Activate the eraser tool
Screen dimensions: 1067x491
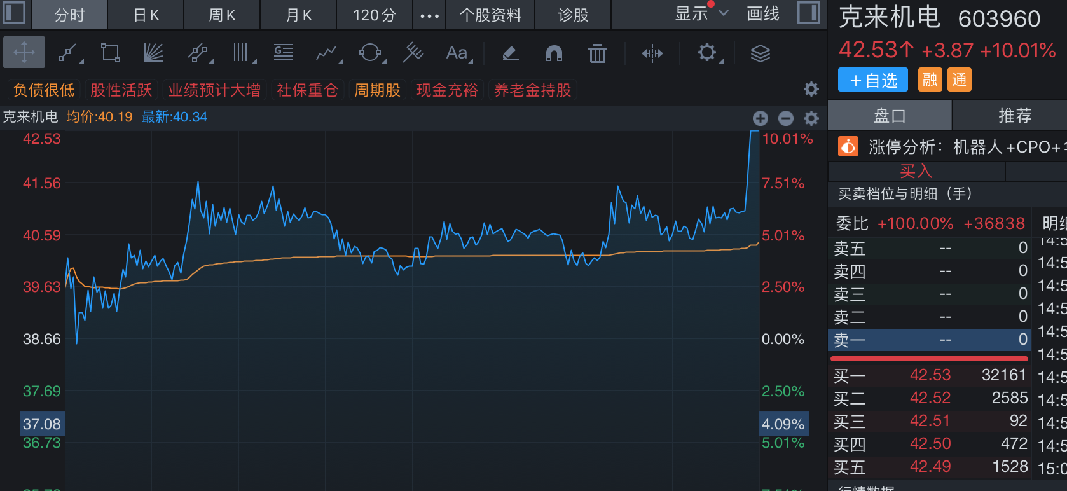coord(511,53)
